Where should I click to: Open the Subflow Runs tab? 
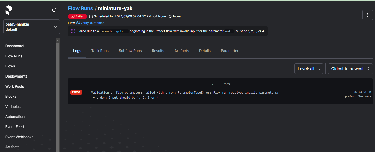[x=130, y=51]
